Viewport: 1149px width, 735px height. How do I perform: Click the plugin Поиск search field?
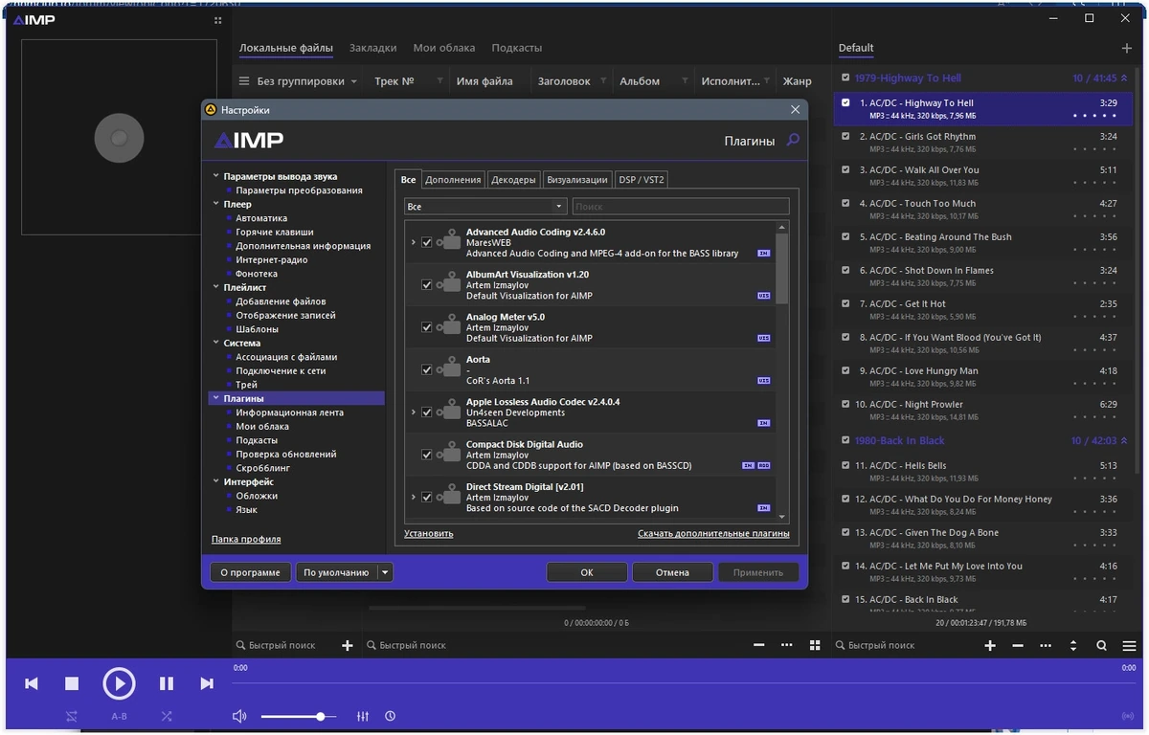(681, 207)
